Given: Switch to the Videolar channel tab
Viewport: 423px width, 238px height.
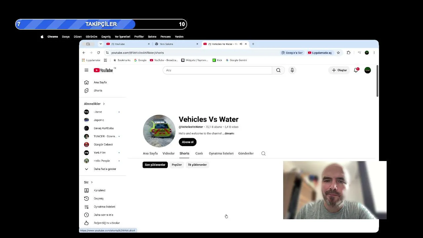Looking at the screenshot, I should click(x=169, y=153).
